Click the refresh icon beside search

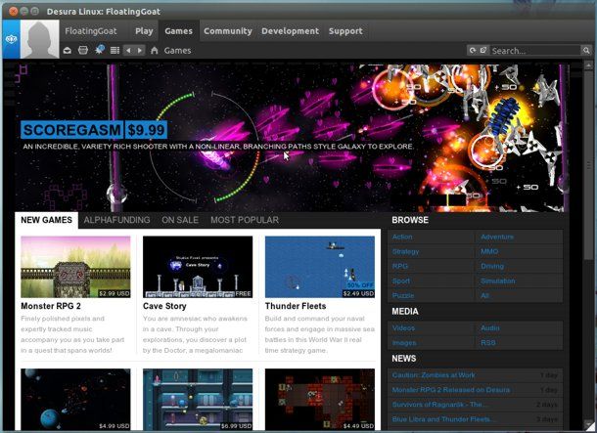click(x=472, y=50)
